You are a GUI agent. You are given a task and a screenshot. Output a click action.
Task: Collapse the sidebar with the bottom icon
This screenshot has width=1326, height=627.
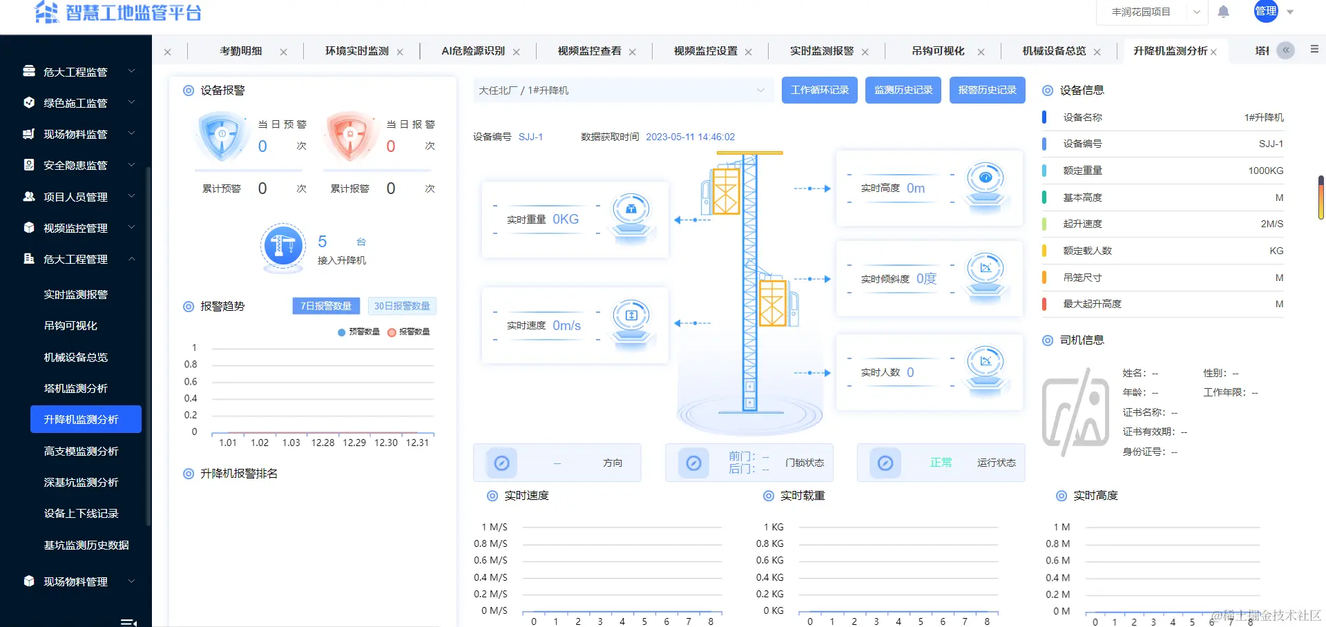128,622
